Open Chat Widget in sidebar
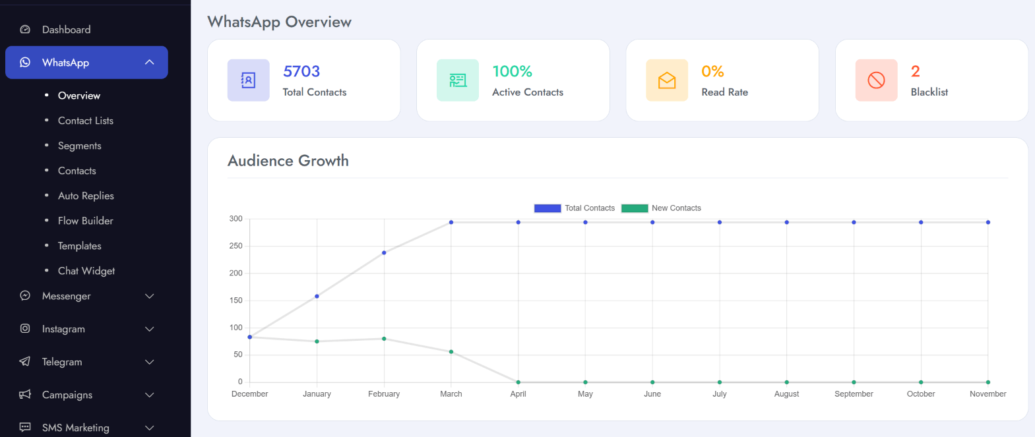 (86, 271)
